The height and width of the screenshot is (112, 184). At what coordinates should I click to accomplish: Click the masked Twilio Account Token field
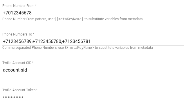(x=93, y=97)
